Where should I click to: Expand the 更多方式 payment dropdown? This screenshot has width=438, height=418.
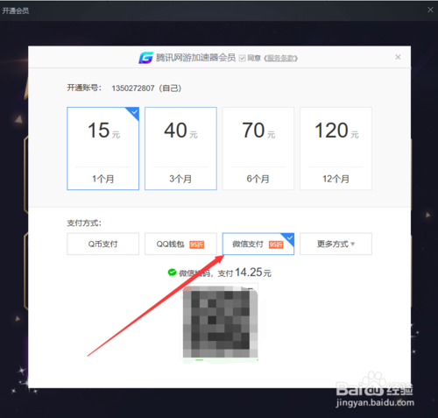pos(336,244)
